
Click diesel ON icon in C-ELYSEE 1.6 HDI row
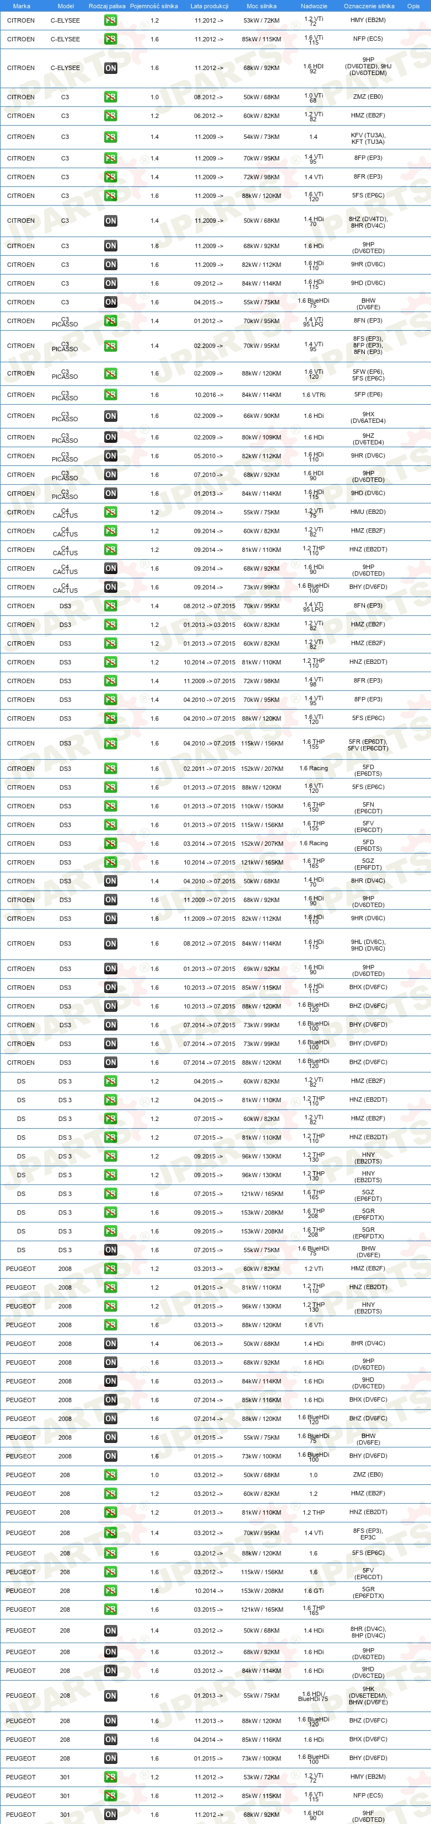click(x=110, y=68)
